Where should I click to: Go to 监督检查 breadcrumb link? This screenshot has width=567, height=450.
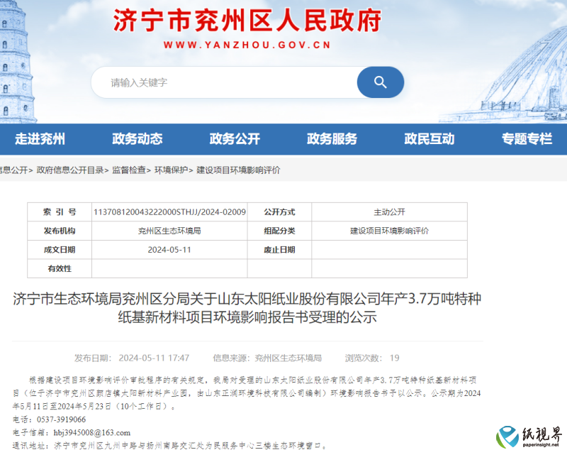[x=129, y=170]
